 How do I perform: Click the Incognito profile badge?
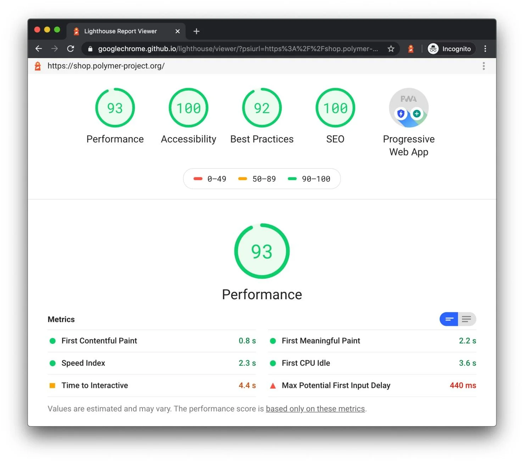[451, 49]
